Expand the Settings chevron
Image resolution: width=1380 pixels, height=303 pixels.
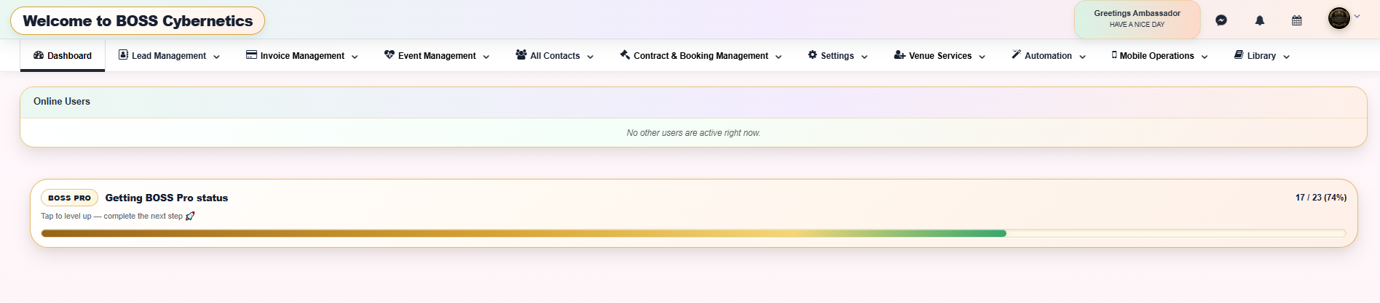[864, 57]
